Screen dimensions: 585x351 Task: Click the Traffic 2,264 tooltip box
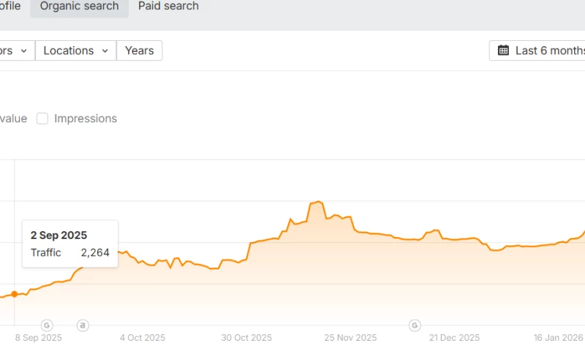[x=69, y=244]
